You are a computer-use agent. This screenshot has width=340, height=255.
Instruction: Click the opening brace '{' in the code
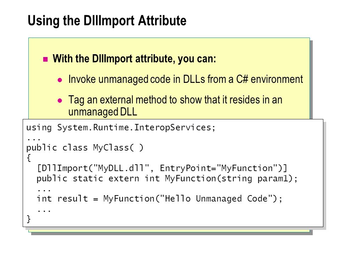tap(29, 158)
